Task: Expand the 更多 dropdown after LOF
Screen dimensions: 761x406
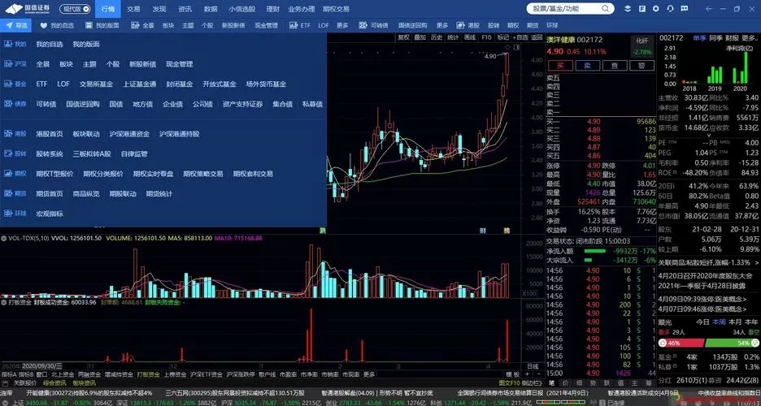Action: point(342,25)
